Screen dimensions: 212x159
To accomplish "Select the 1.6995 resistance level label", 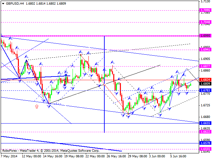I will point(205,35).
